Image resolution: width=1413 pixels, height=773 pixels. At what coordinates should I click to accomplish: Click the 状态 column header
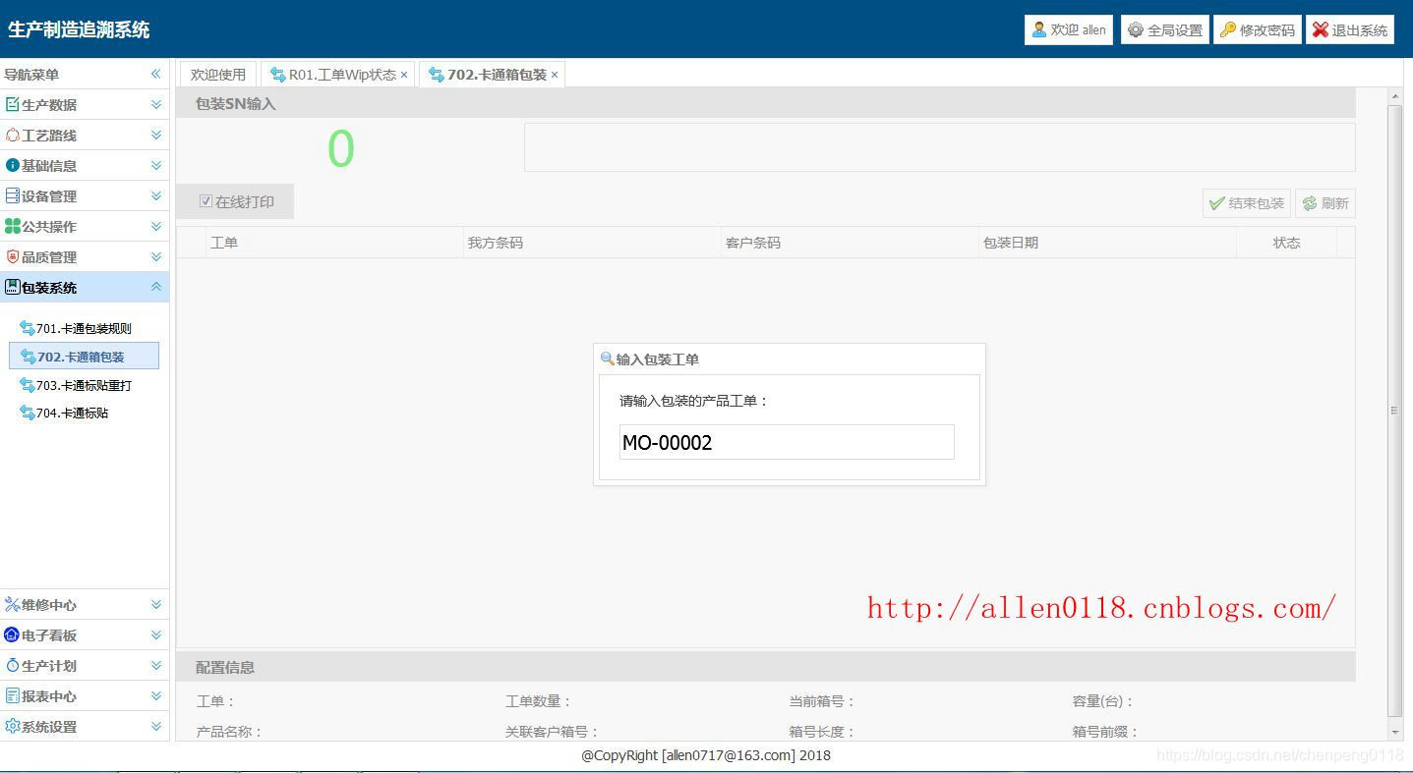click(x=1286, y=243)
